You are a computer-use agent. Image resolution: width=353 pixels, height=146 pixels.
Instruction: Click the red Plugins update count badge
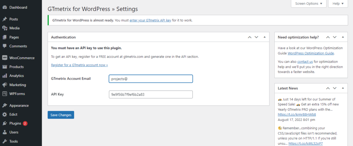tap(25, 123)
